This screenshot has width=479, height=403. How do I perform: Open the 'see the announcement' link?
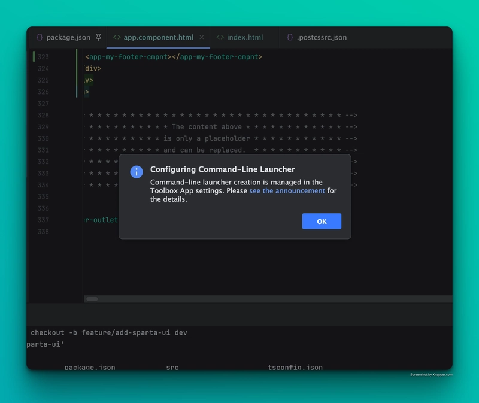click(x=287, y=190)
